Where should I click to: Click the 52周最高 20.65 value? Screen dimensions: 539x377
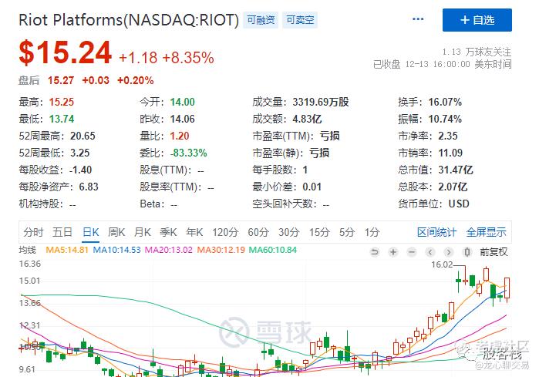point(83,136)
